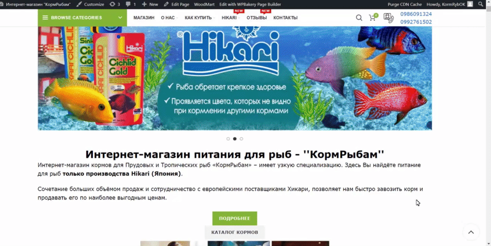
Task: Click the site header search icon
Action: (359, 18)
